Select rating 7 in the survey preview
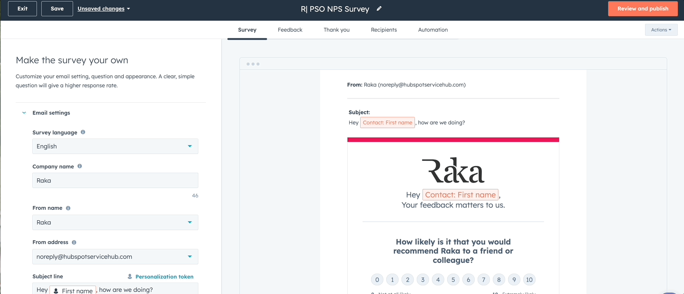This screenshot has height=294, width=684. [483, 280]
